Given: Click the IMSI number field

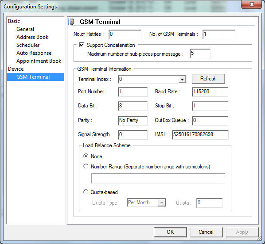Looking at the screenshot, I should [x=200, y=135].
